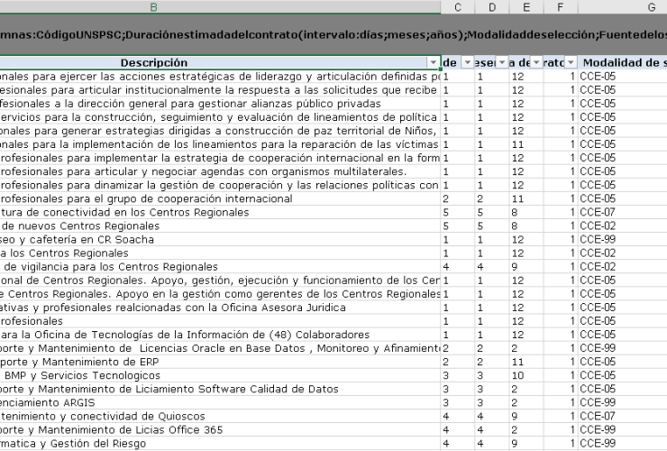Select cell 'tura de conectividad en los Centros Regionales'
Viewport: 667px width, 451px height.
pyautogui.click(x=220, y=212)
